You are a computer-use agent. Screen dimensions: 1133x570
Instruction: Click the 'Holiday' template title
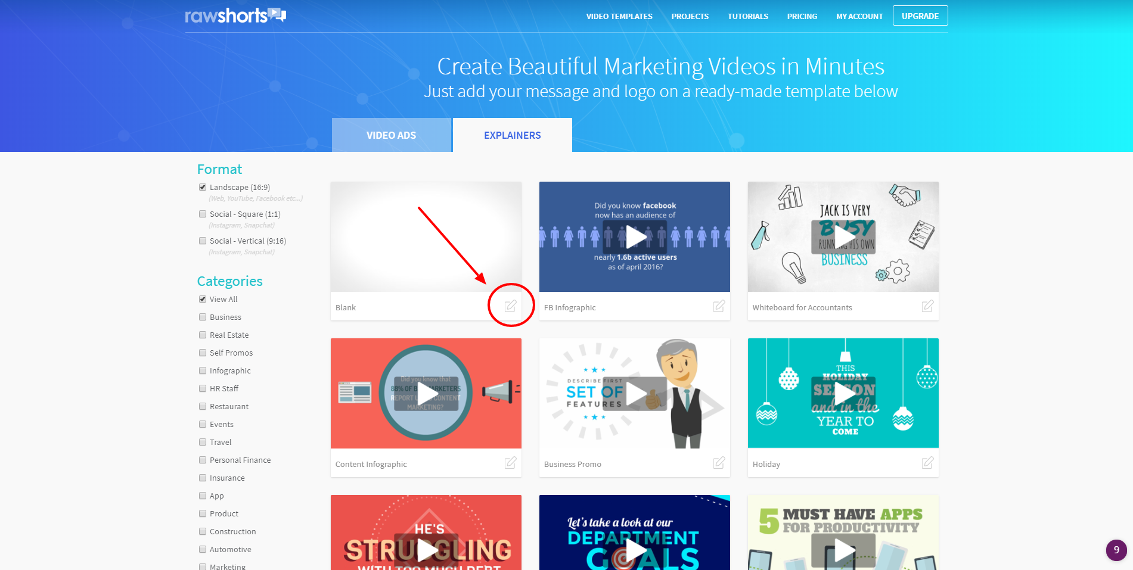coord(766,464)
